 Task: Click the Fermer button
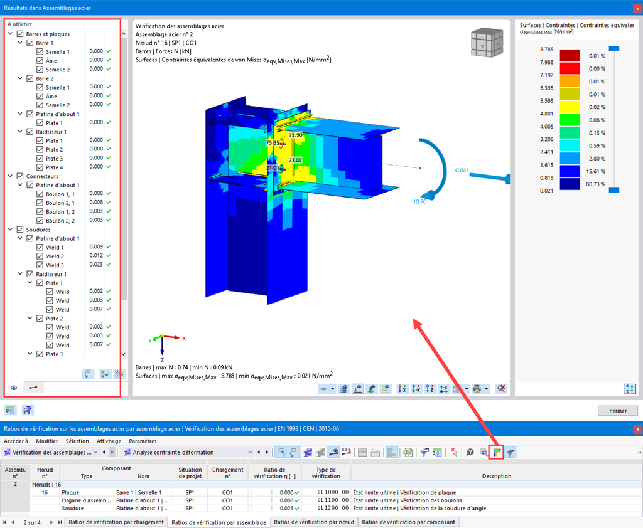(618, 411)
